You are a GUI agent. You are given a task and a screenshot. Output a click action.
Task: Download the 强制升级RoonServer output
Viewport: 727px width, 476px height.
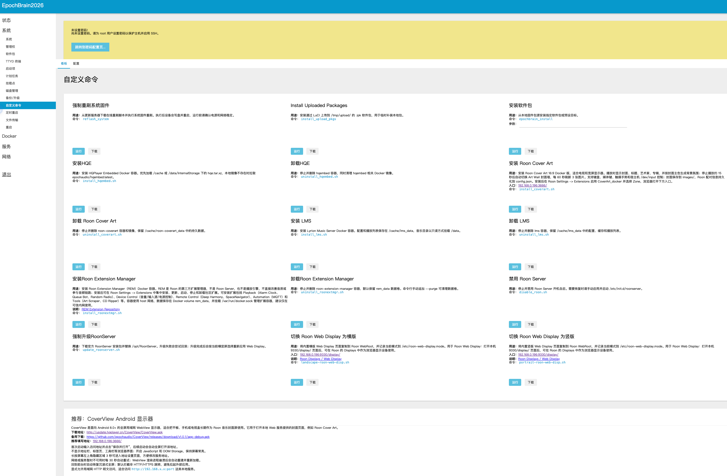click(94, 382)
